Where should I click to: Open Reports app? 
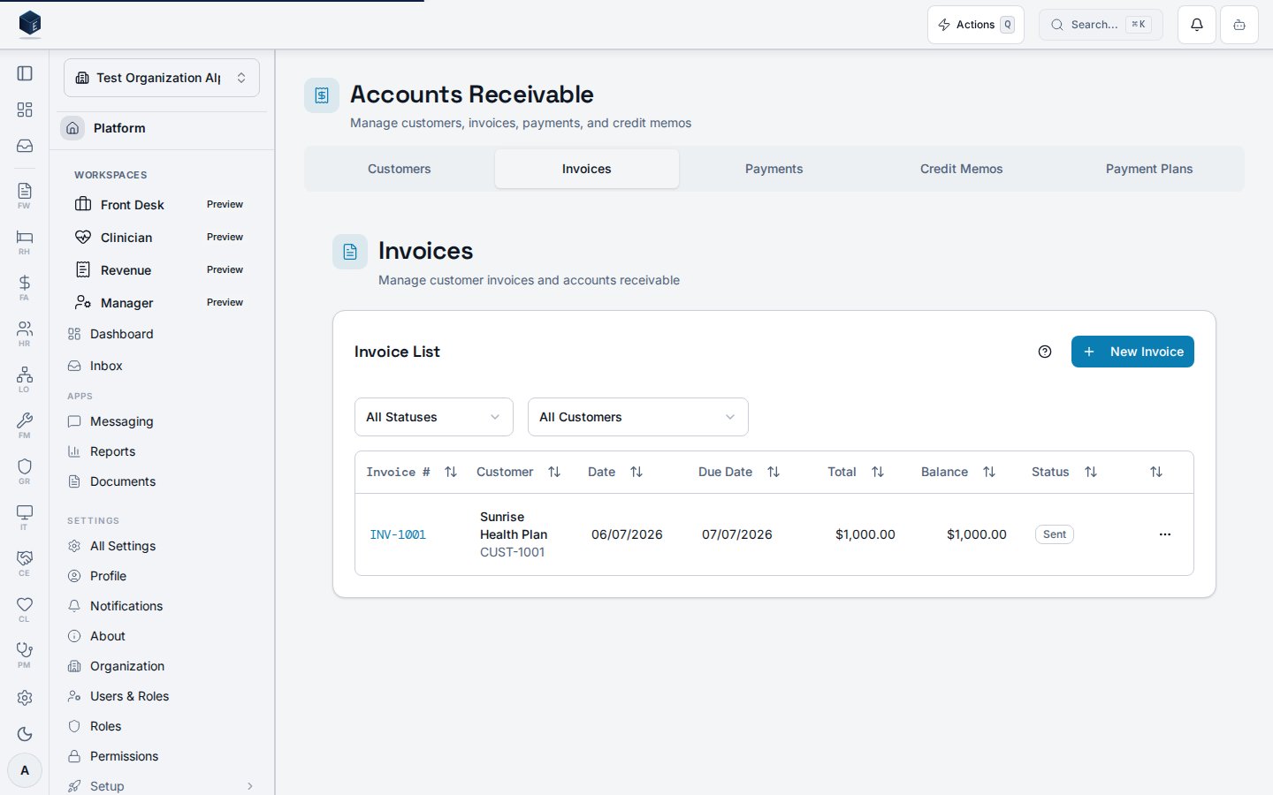click(162, 451)
